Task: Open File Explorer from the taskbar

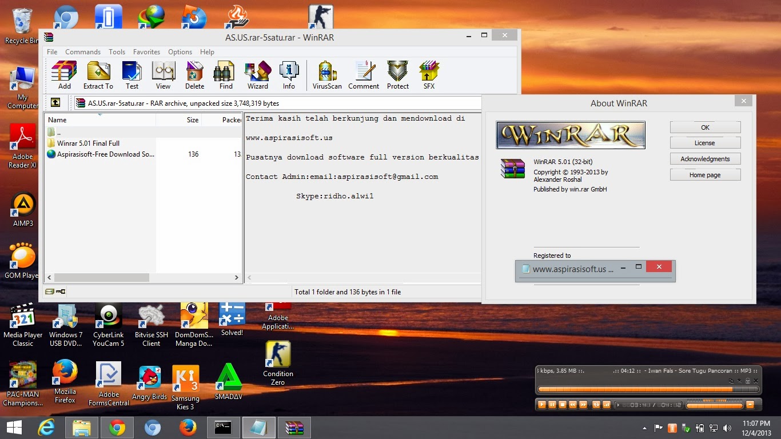Action: click(82, 428)
